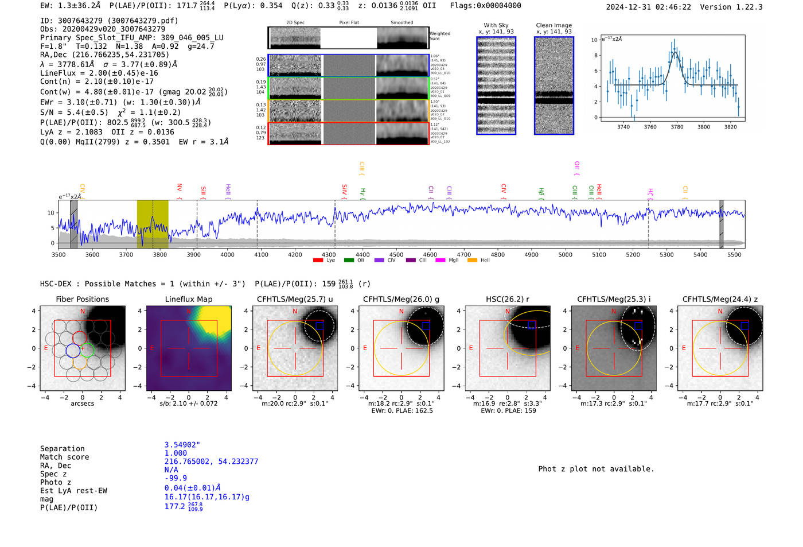Screen dimensions: 803x547
Task: Click the 'S/N = 5.4(±0.5)' value
Action: [x=74, y=112]
